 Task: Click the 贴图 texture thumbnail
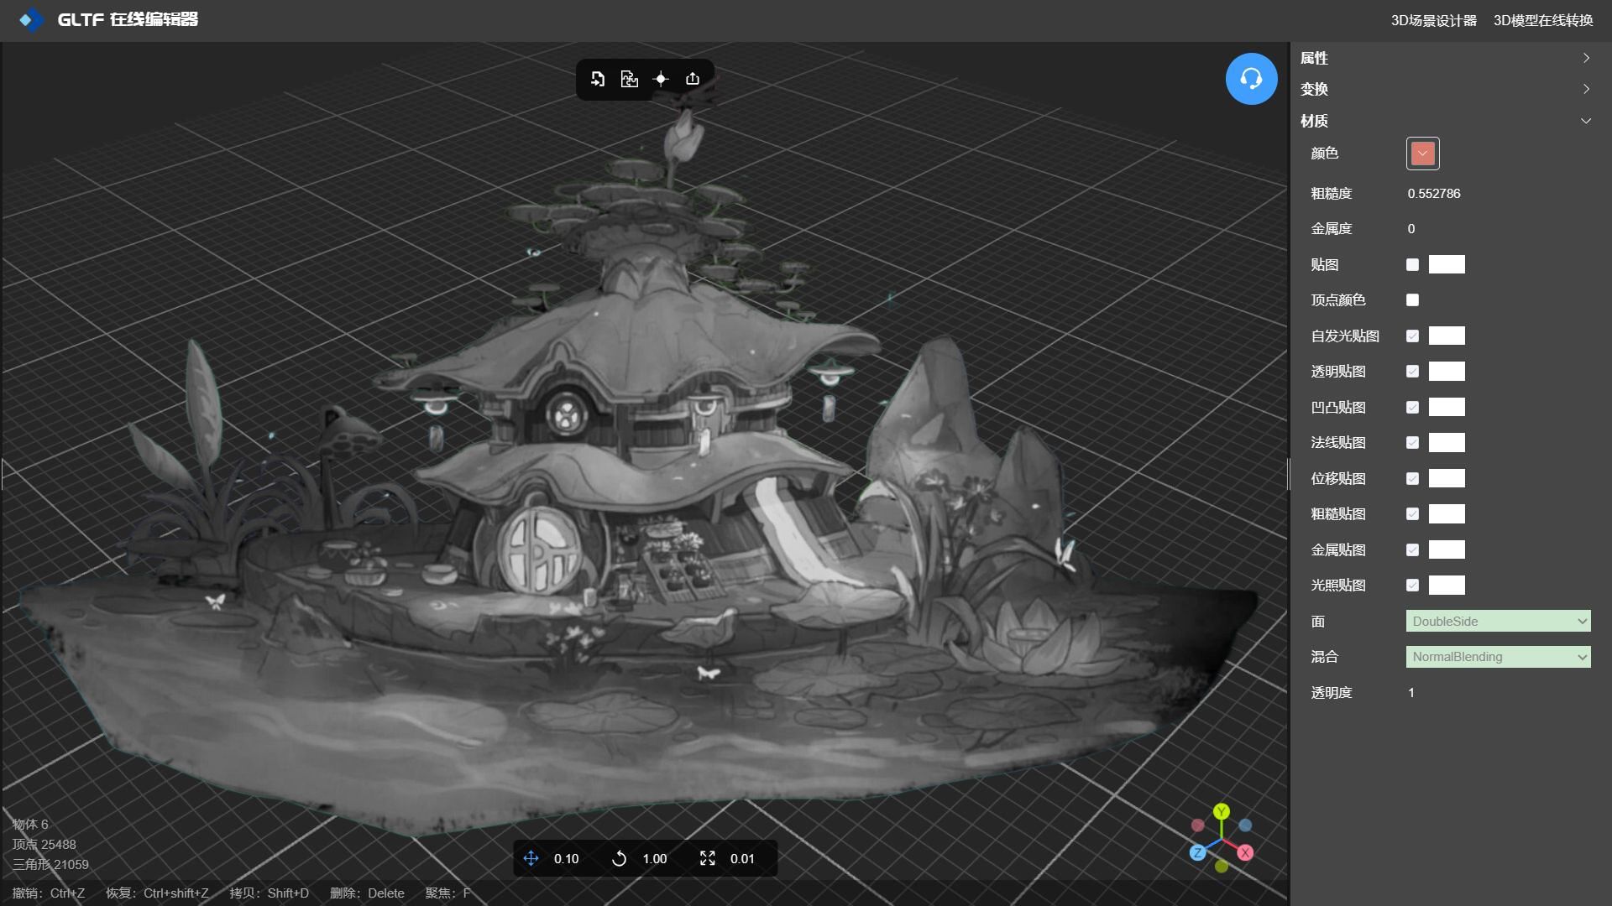1447,264
